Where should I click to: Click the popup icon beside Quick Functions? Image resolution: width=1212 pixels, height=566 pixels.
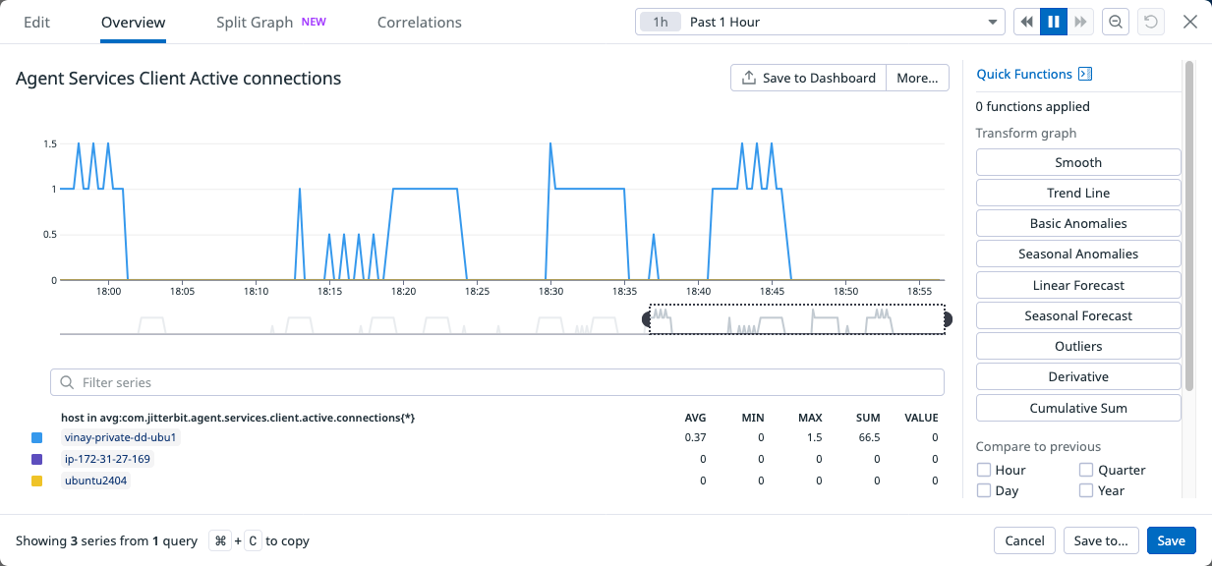pyautogui.click(x=1086, y=74)
